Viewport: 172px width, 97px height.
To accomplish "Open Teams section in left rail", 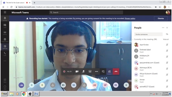I will point(5,33).
